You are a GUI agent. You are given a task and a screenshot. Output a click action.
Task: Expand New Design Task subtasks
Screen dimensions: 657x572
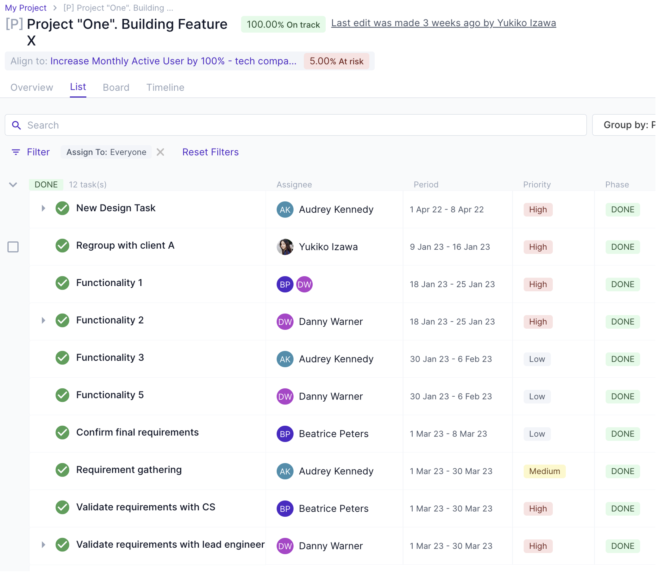43,209
